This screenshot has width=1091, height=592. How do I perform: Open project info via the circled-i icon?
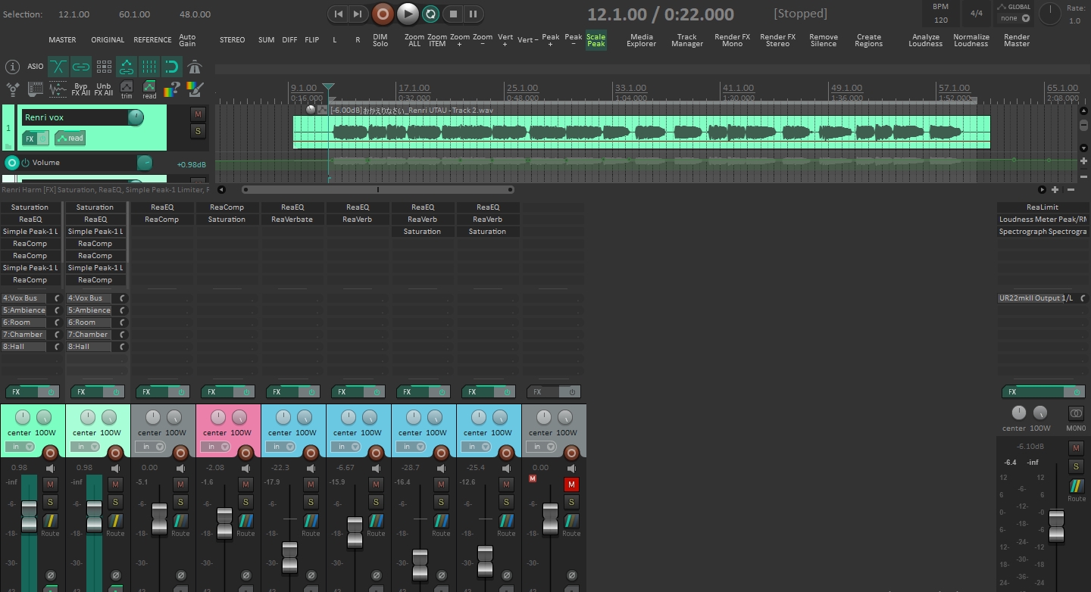point(12,67)
